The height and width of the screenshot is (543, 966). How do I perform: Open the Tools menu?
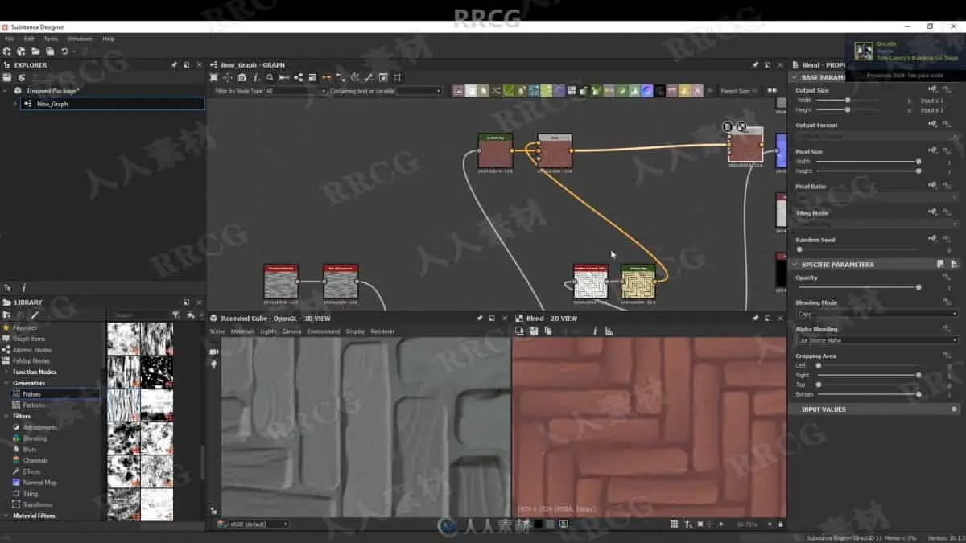[51, 39]
